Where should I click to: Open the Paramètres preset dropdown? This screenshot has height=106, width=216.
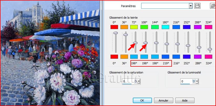coord(191,6)
